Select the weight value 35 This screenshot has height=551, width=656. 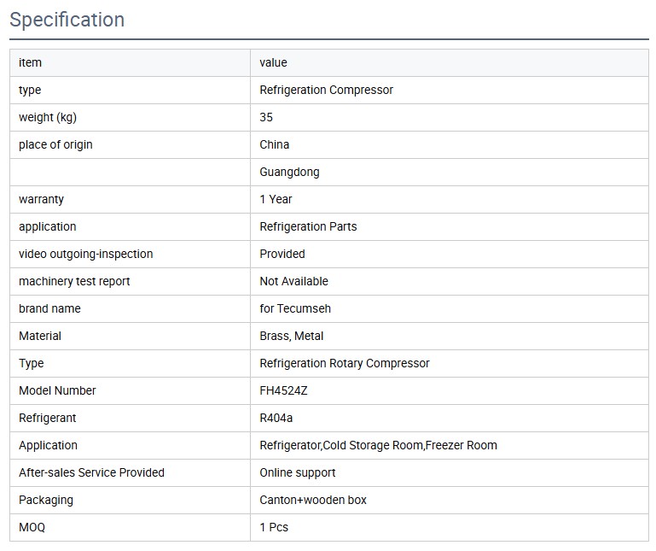(266, 117)
